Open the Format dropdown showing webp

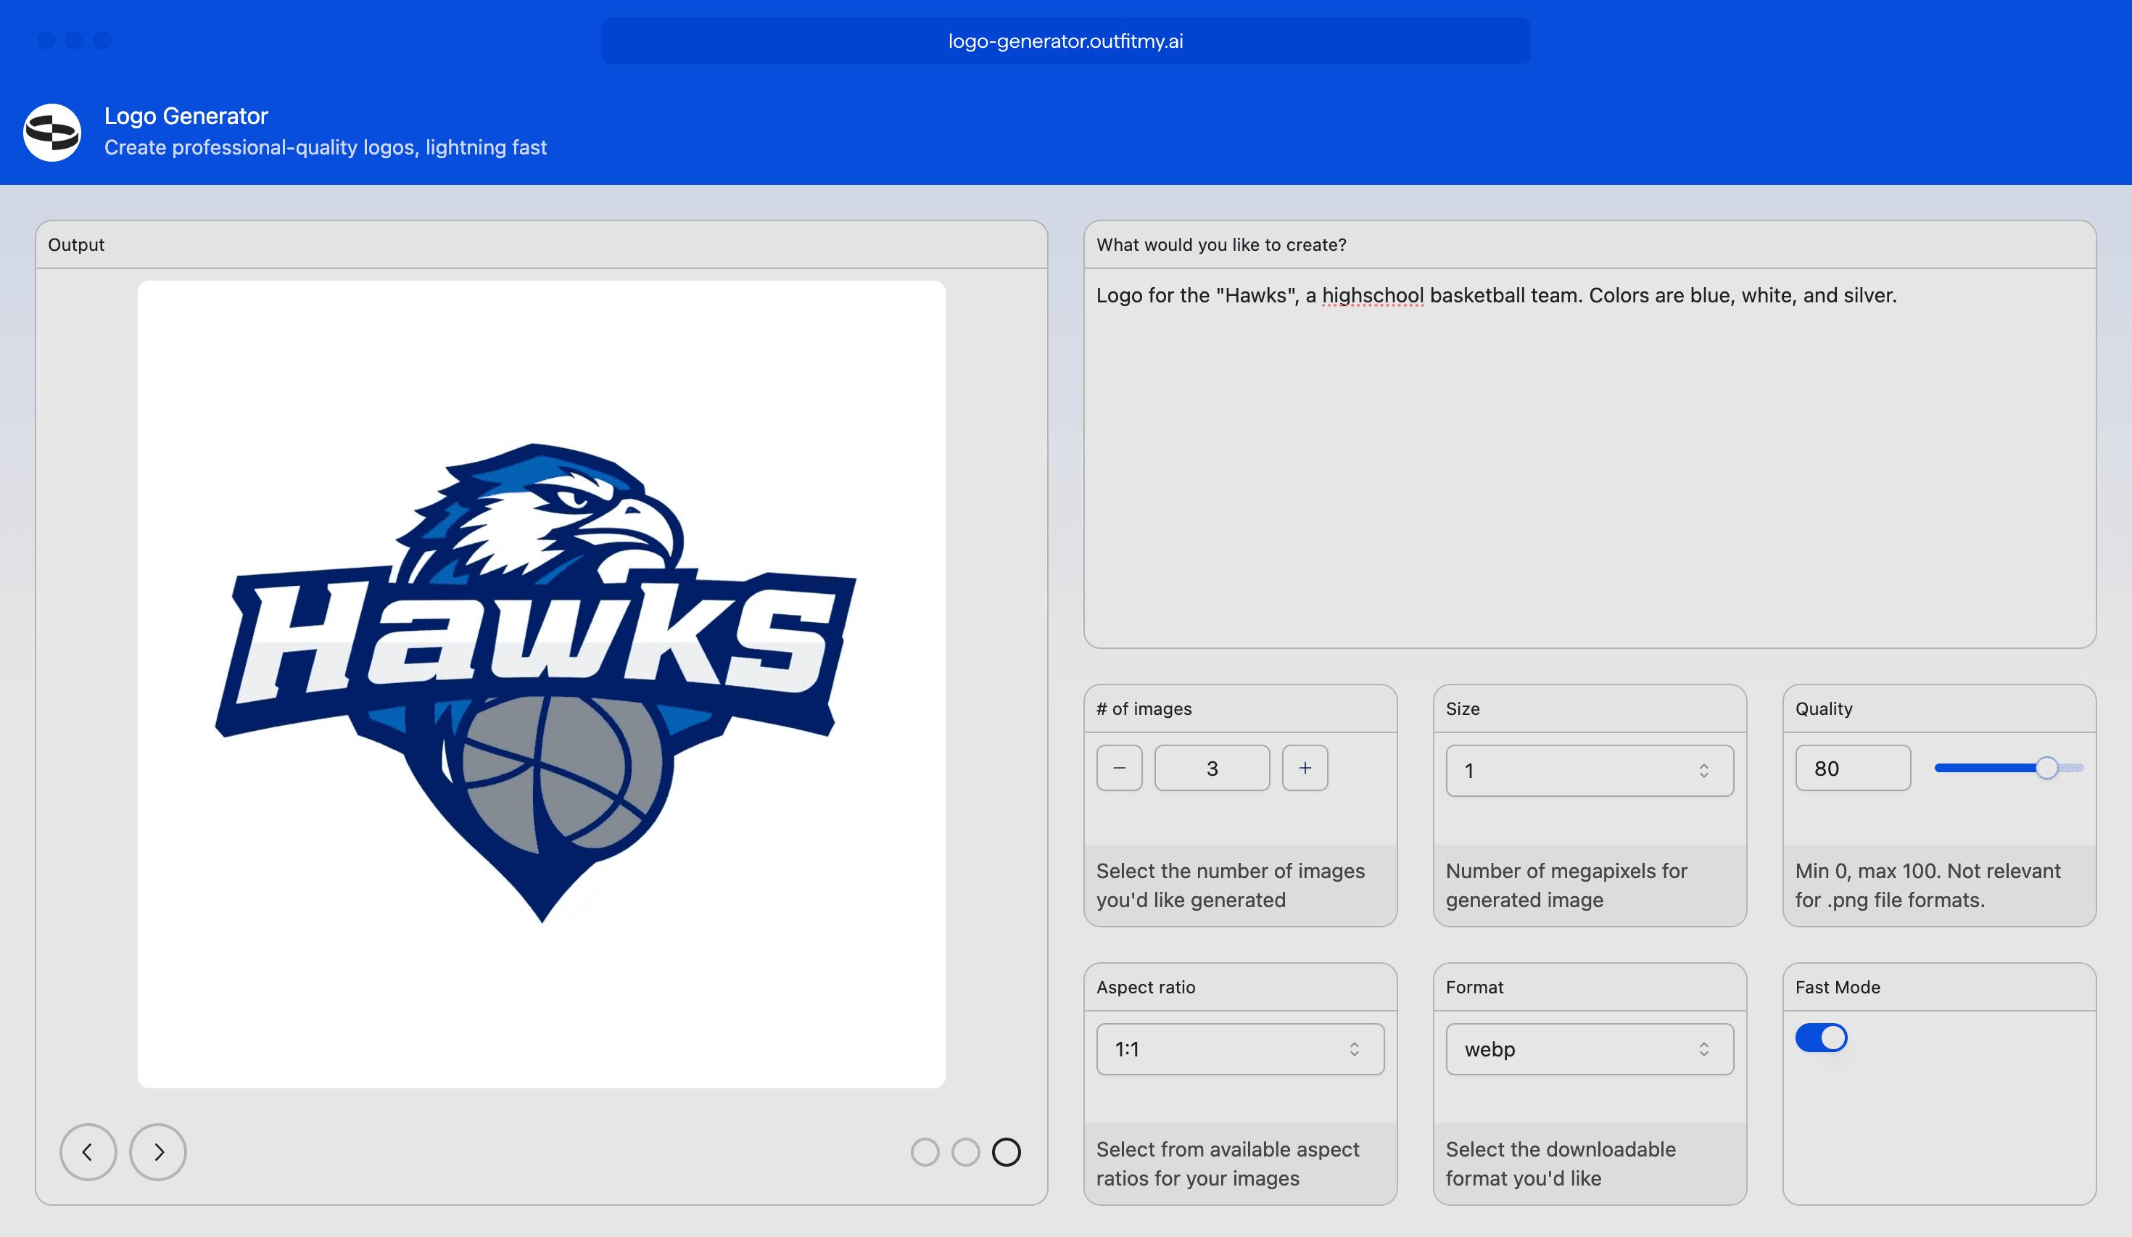[1589, 1048]
